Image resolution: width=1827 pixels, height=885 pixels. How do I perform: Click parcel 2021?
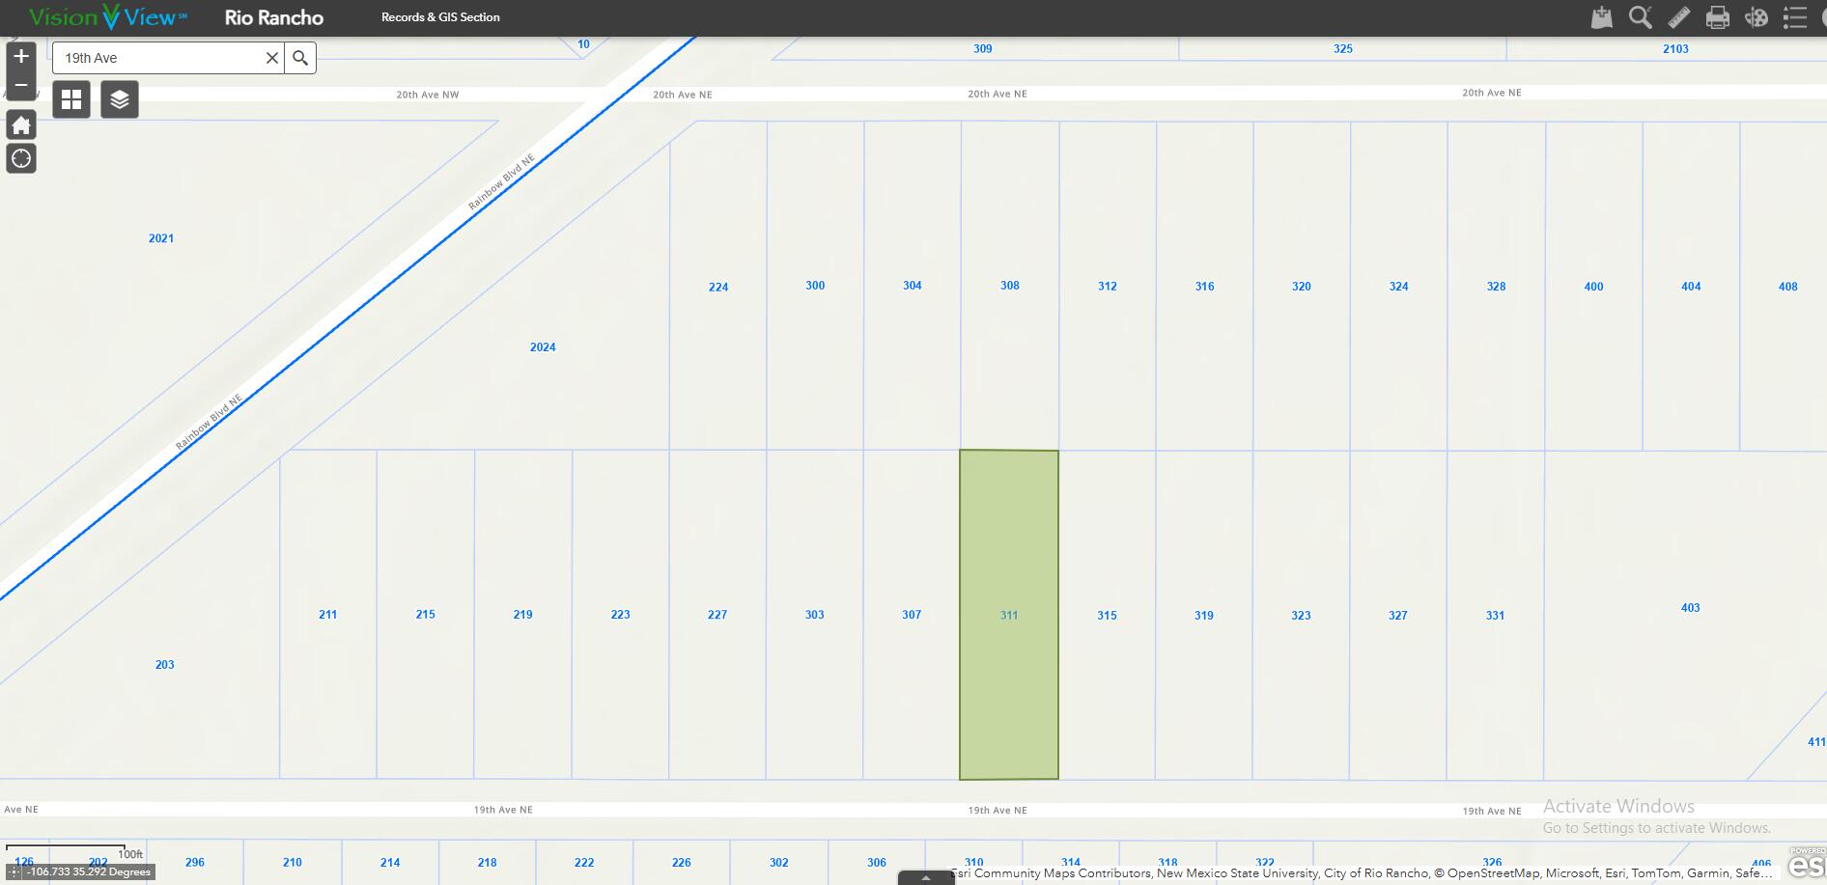coord(161,238)
